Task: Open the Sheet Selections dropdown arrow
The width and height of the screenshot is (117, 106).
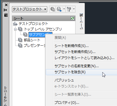Action: click(x=74, y=9)
